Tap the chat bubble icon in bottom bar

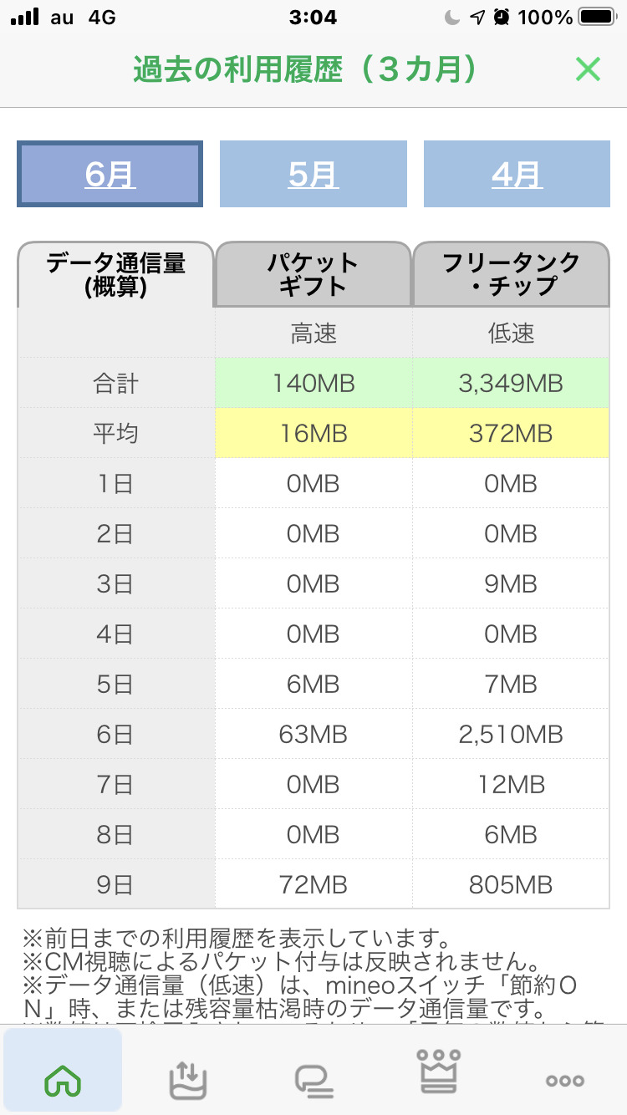(x=314, y=1081)
